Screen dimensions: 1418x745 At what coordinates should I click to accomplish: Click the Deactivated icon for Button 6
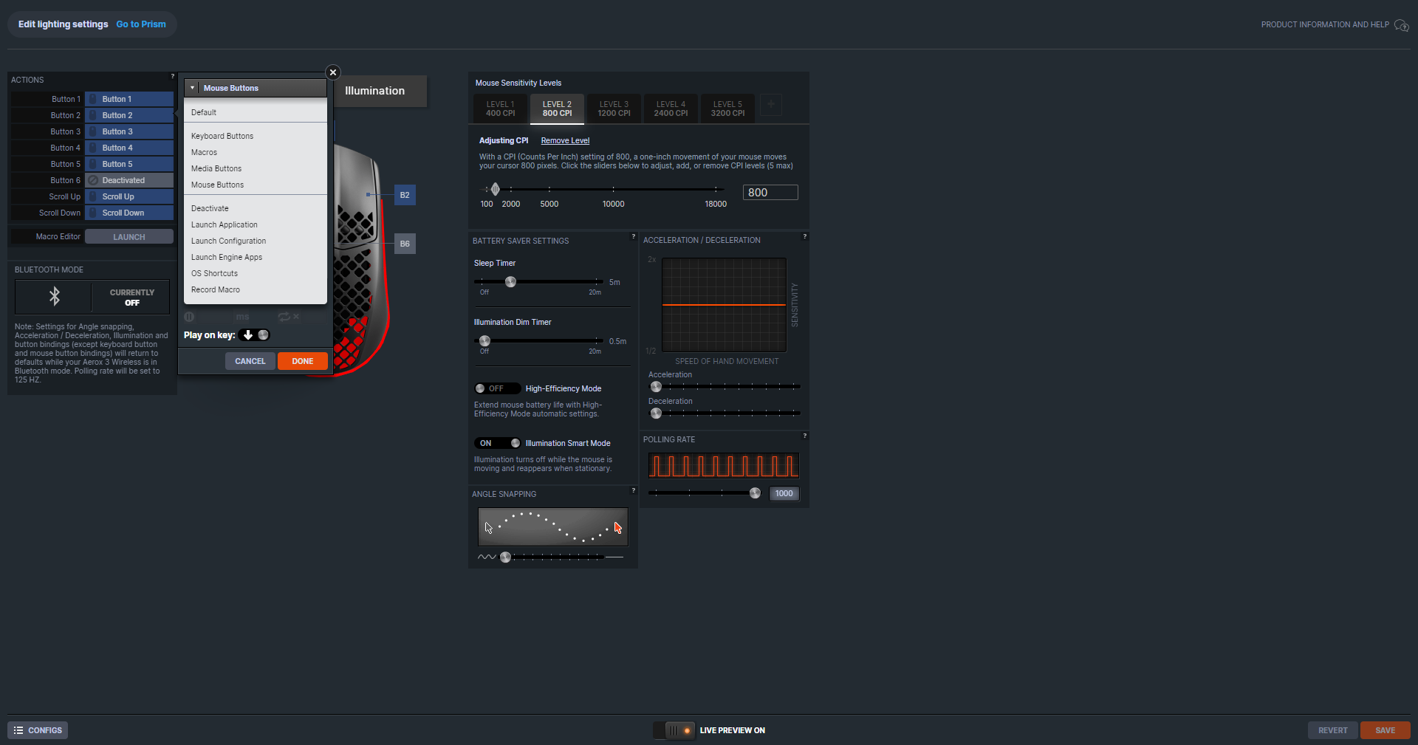[x=93, y=180]
